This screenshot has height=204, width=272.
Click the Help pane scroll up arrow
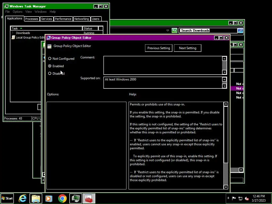click(226, 104)
